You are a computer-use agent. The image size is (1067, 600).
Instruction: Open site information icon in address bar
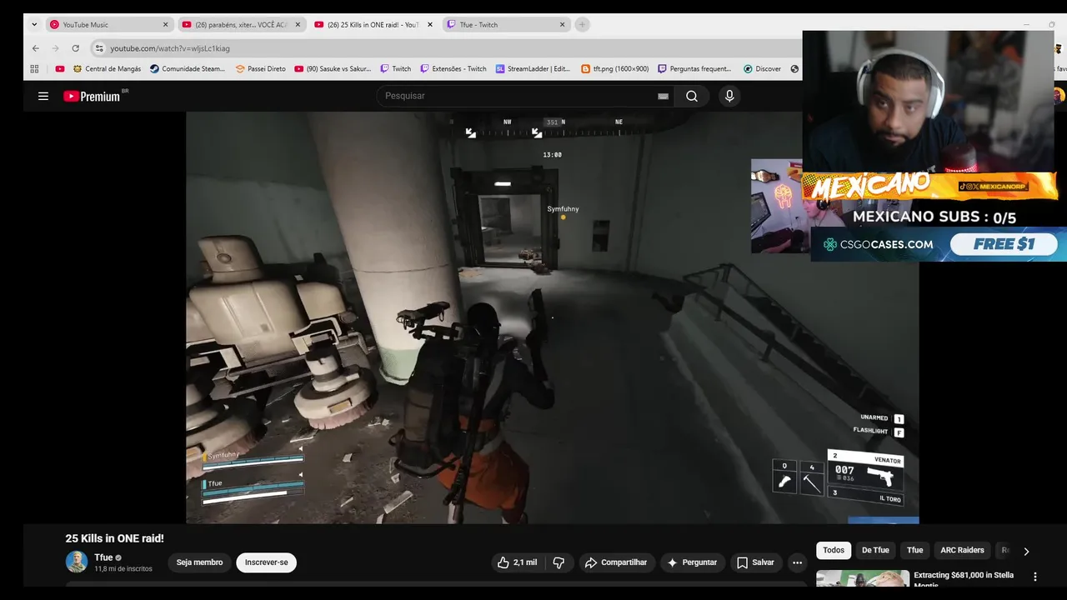[99, 48]
